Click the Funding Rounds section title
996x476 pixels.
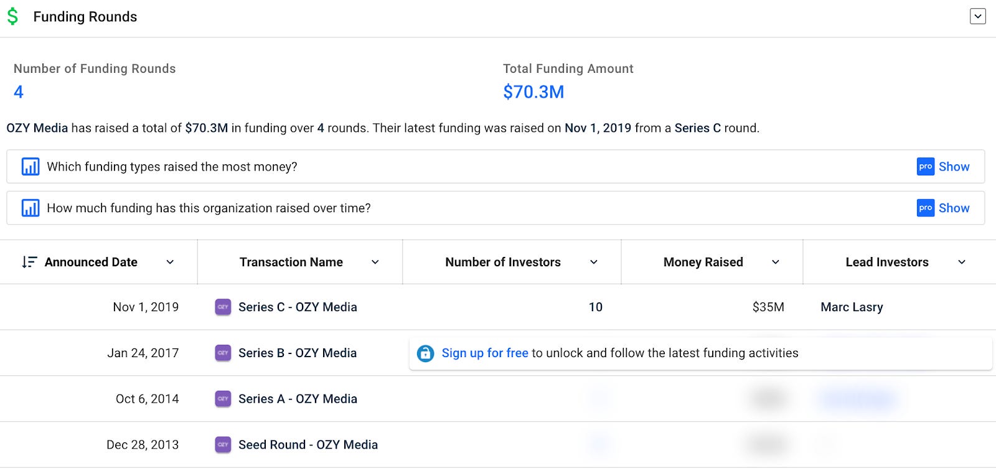[x=85, y=17]
